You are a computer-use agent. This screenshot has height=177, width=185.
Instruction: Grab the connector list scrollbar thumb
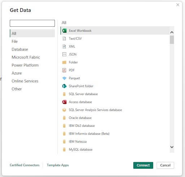[x=172, y=40]
